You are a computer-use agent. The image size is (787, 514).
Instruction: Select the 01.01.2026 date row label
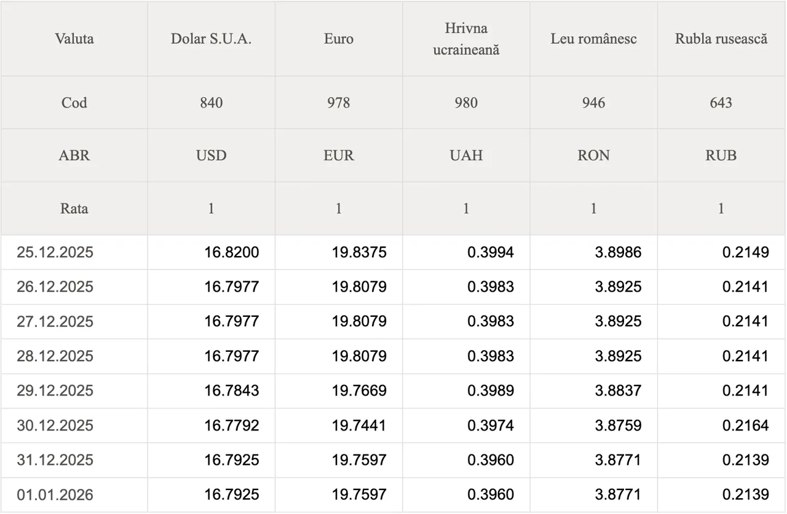point(55,495)
